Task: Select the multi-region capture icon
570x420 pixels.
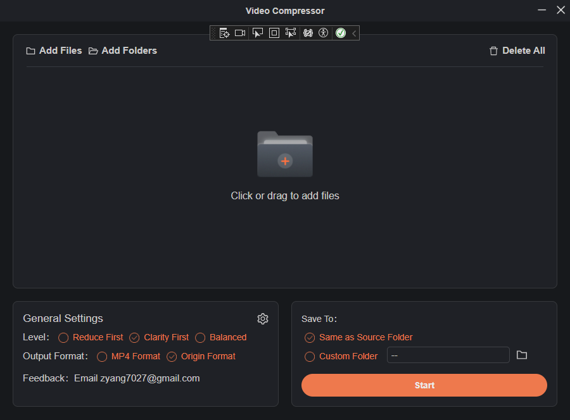Action: [291, 32]
